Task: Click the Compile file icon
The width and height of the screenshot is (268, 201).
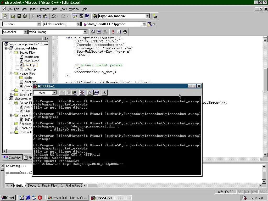Action: pyautogui.click(x=93, y=32)
